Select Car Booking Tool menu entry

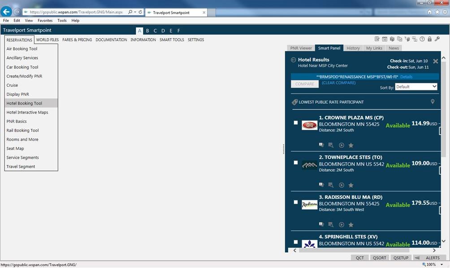(x=31, y=67)
